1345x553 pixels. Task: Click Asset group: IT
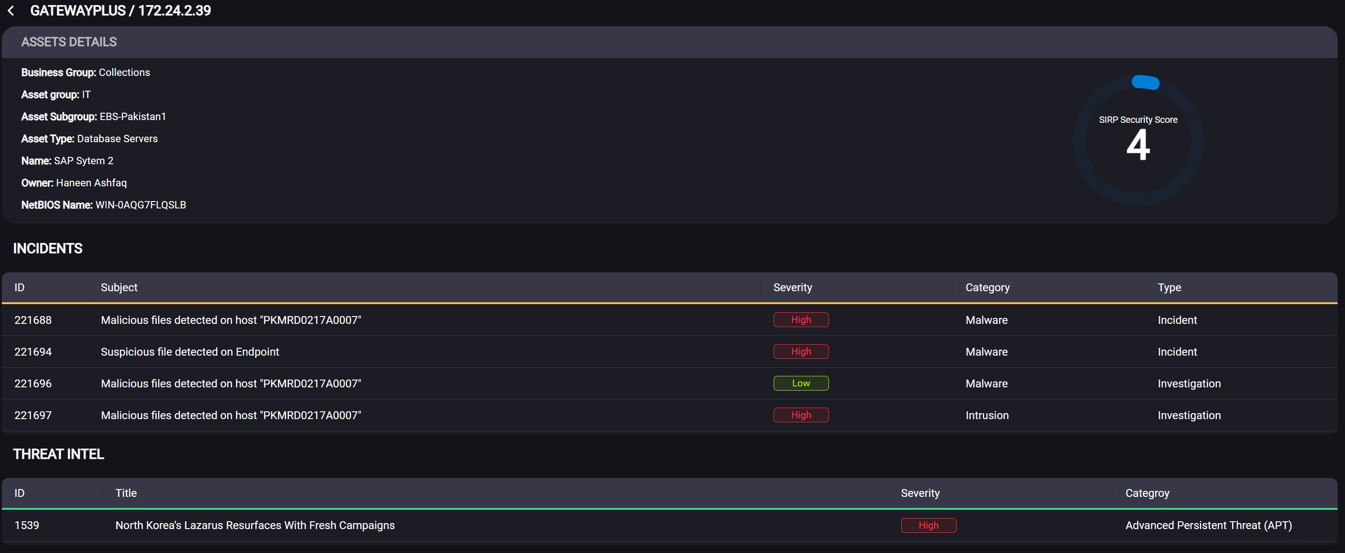click(56, 94)
